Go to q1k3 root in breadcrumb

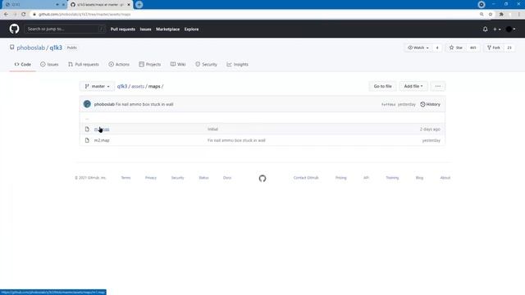(x=122, y=86)
